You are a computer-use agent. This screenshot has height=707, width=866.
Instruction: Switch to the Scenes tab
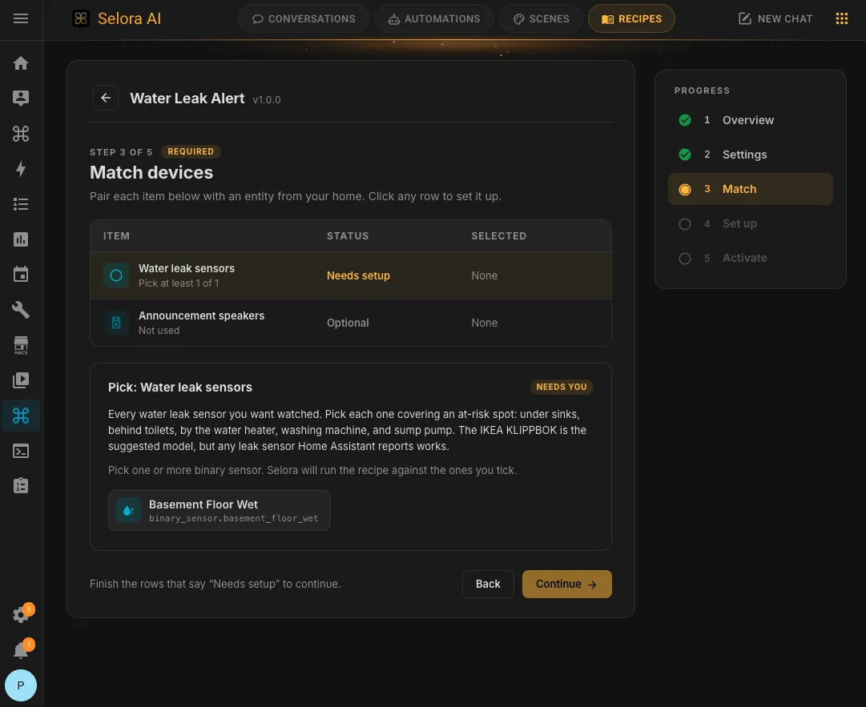(x=541, y=18)
